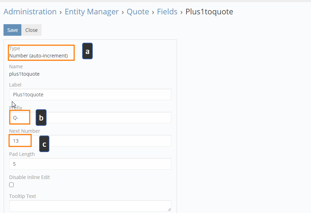Screen dimensions: 311x213
Task: Navigate to the Quote breadcrumb link
Action: coord(138,12)
